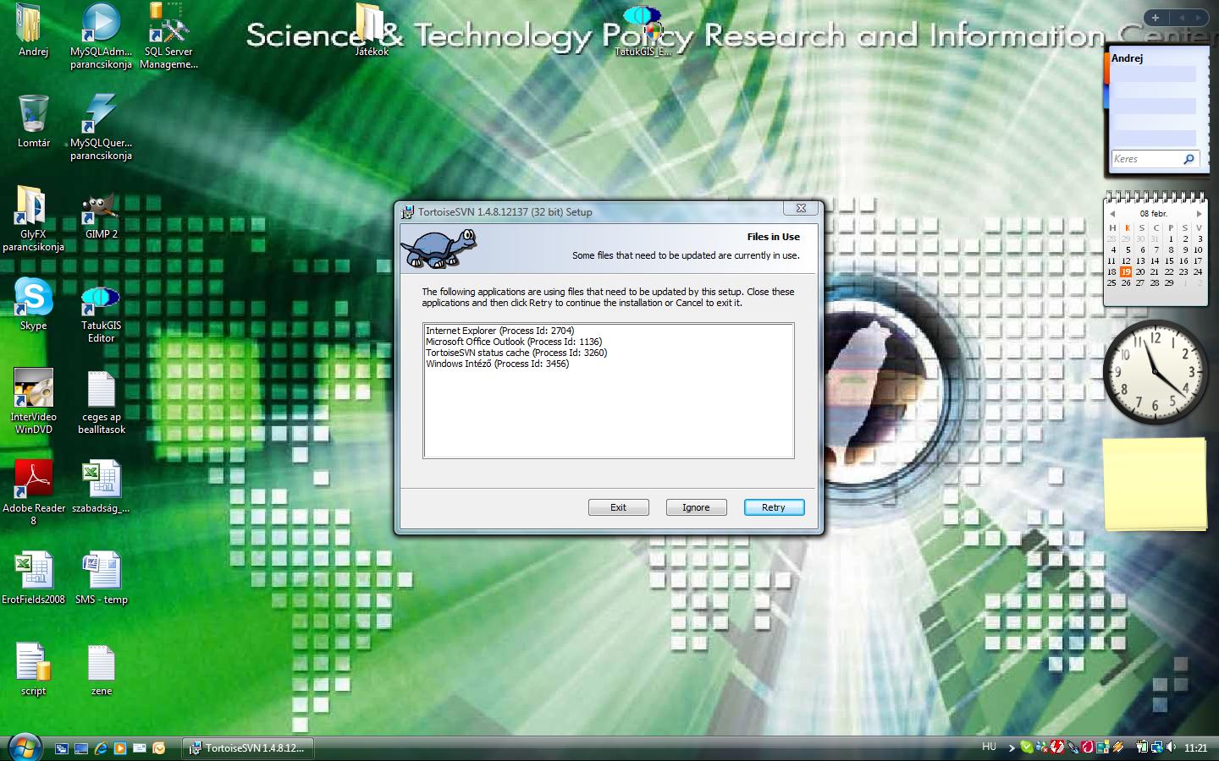The image size is (1219, 761).
Task: Open the GlyFX shortcut icon
Action: pos(33,218)
